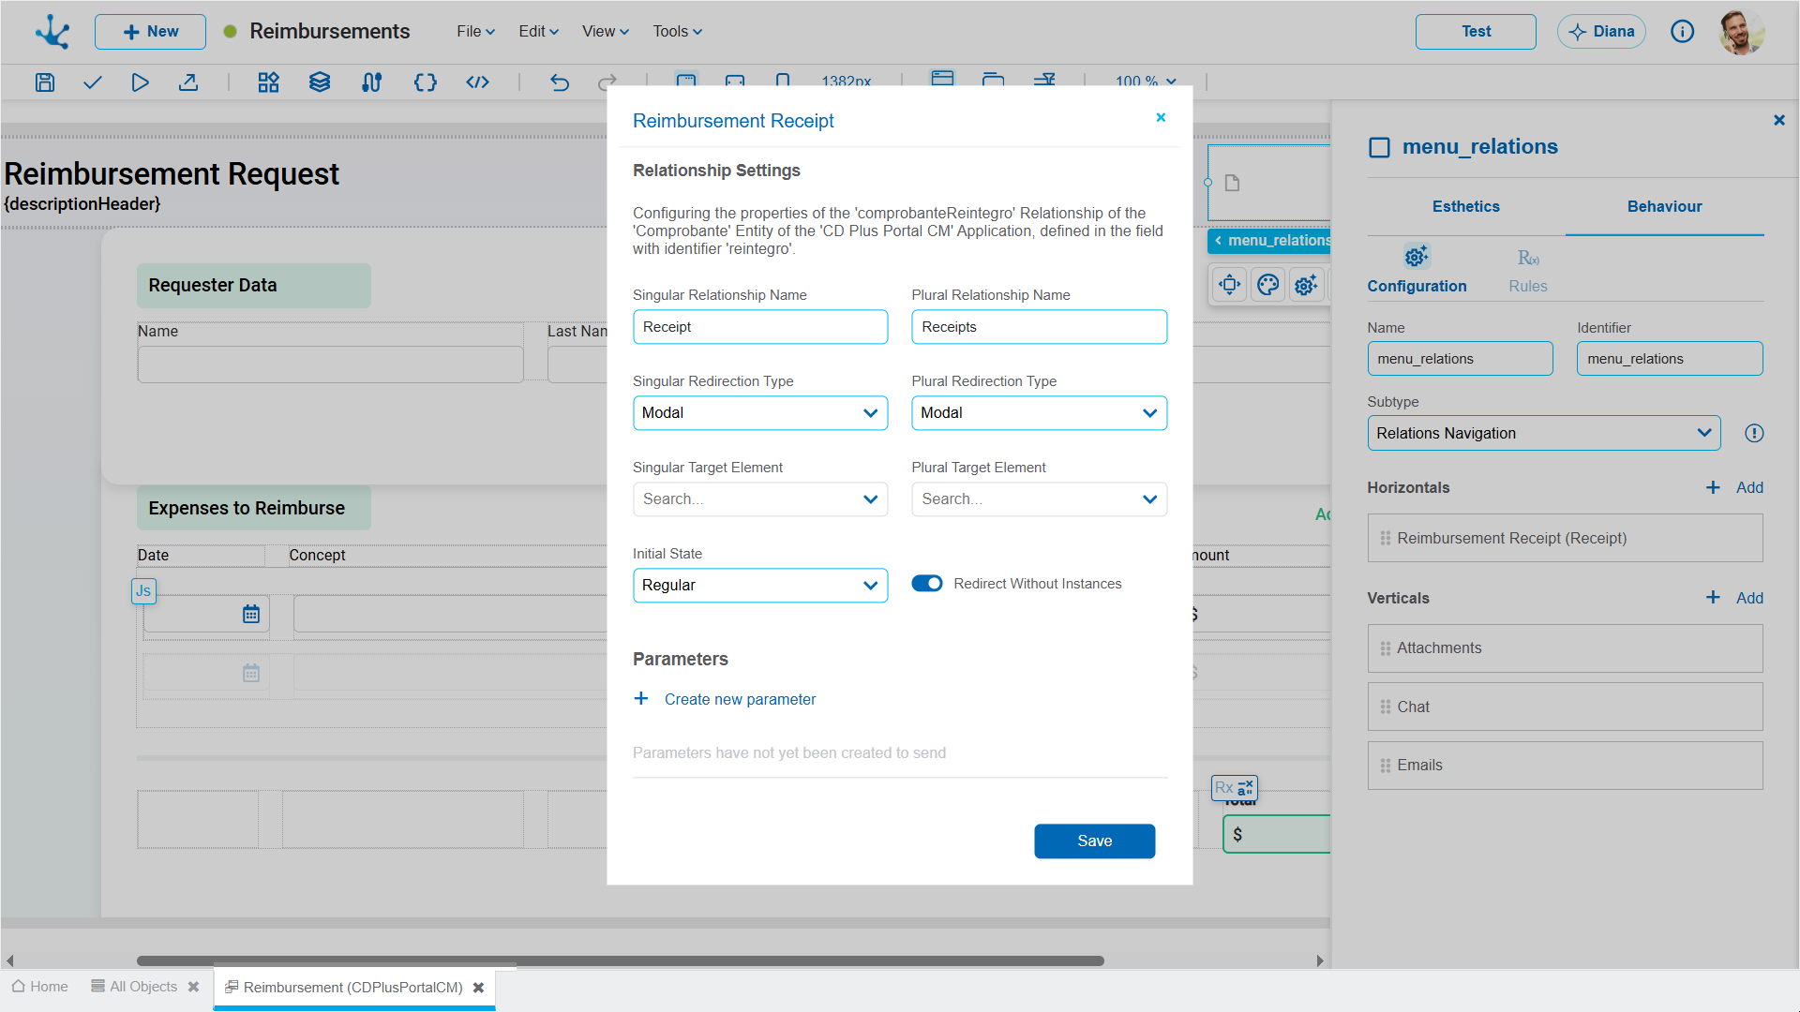Tick the menu_relations checkbox in panel header
Screen dimensions: 1800x1012
click(1379, 147)
